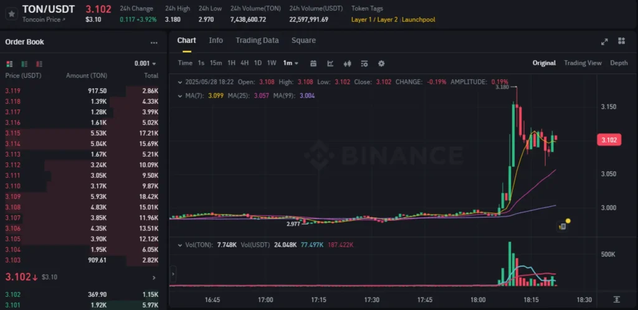Click ask price 3.115 row
The image size is (638, 310).
click(x=82, y=133)
